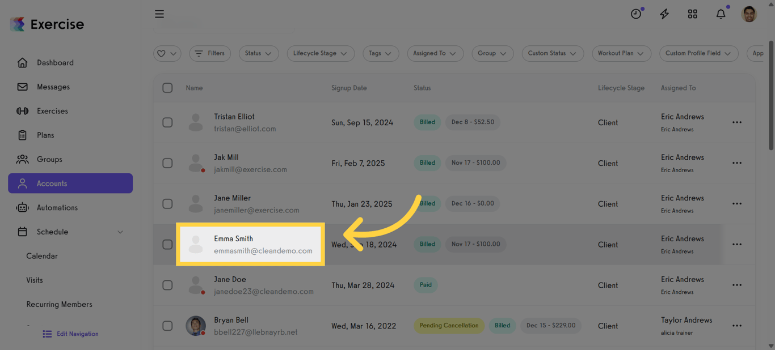The height and width of the screenshot is (350, 775).
Task: Select the checkbox beside Bryan Bell
Action: point(167,326)
